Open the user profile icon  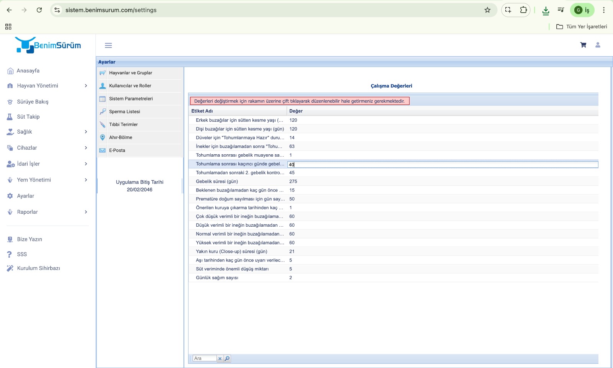tap(597, 45)
